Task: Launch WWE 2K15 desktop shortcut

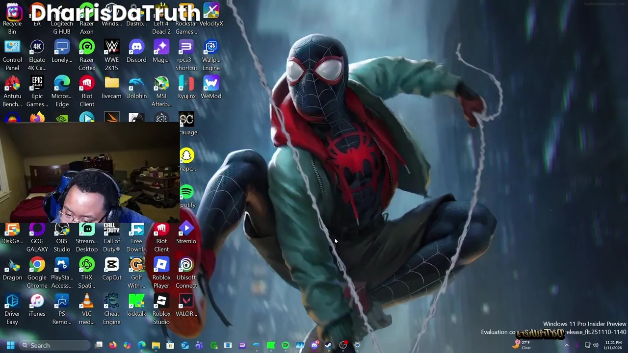Action: (112, 55)
